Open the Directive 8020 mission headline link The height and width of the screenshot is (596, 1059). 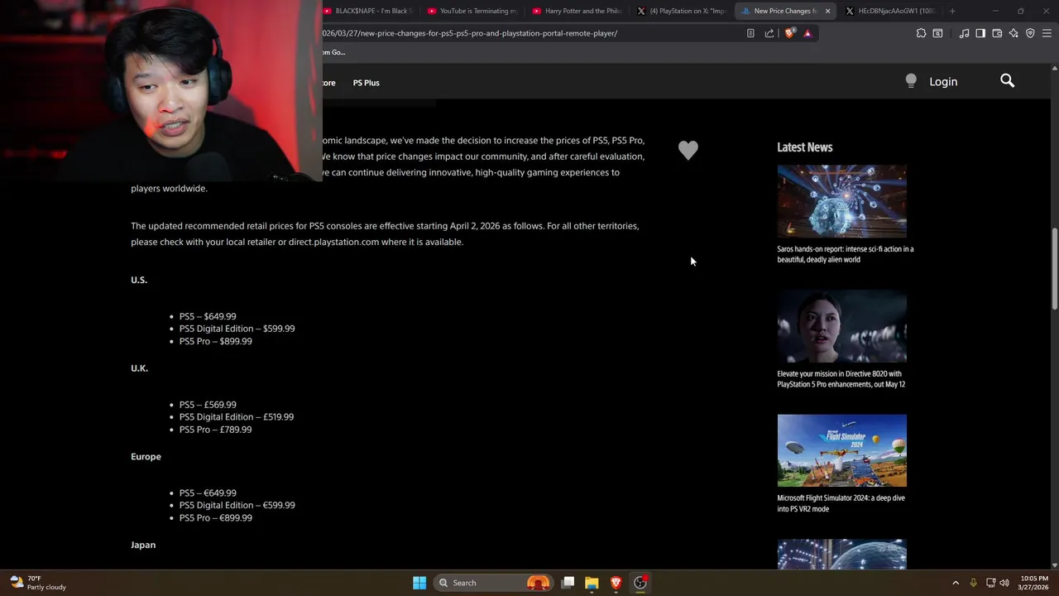coord(841,379)
